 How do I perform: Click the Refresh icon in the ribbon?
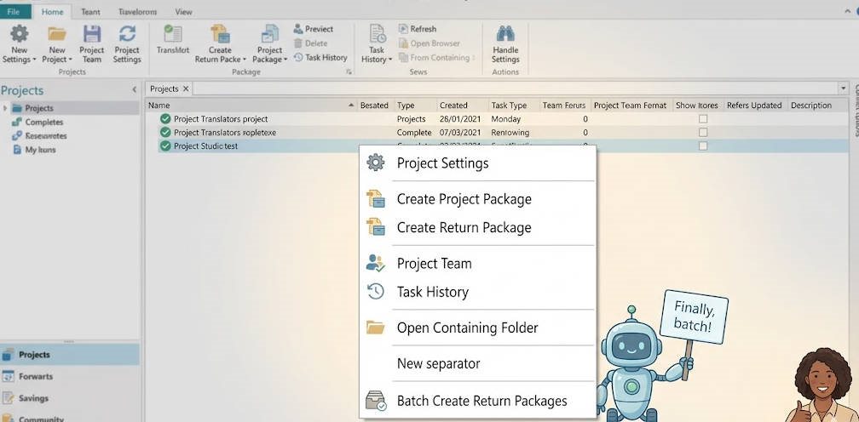[x=404, y=29]
